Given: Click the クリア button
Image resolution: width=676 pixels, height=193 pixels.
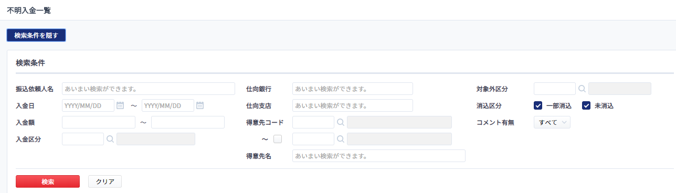Looking at the screenshot, I should [105, 181].
